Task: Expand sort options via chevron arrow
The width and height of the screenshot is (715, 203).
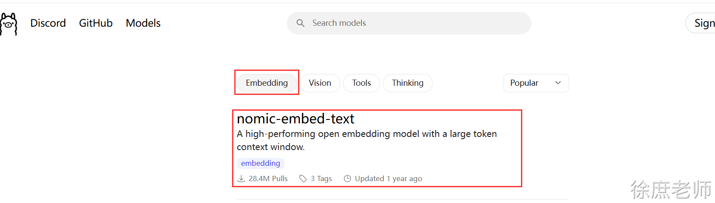Action: 558,83
